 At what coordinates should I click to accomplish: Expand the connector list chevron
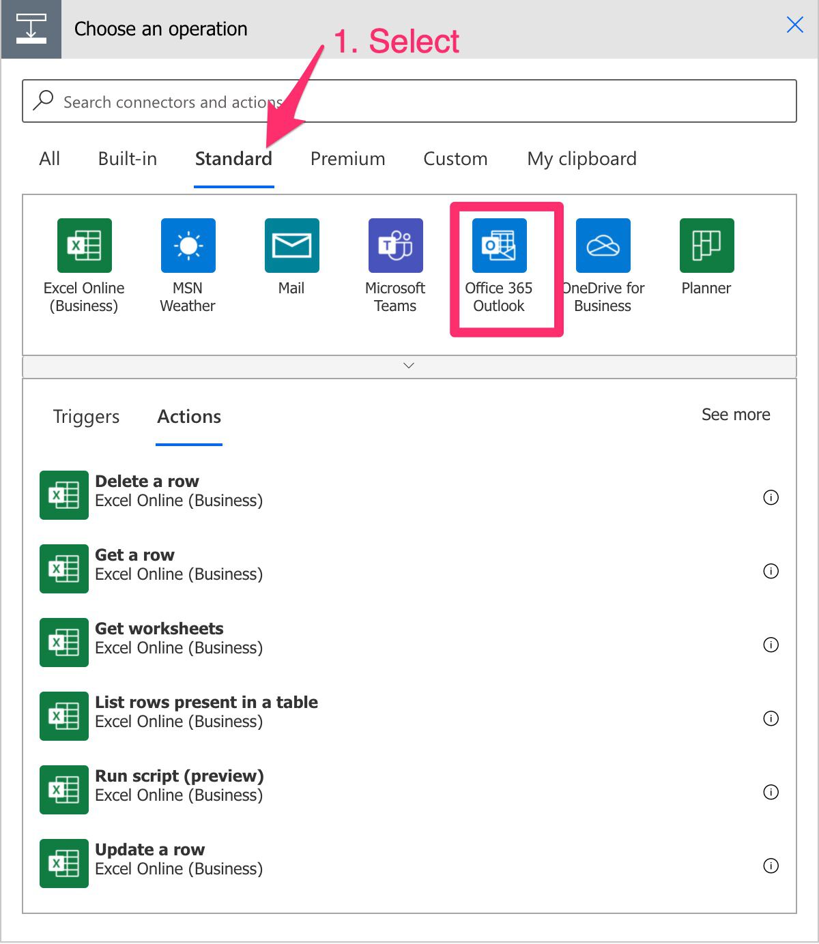409,366
